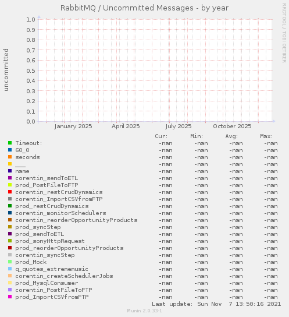Screen dimensions: 289x317
Task: Click the 1.0 y-axis tick label
Action: tap(31, 20)
